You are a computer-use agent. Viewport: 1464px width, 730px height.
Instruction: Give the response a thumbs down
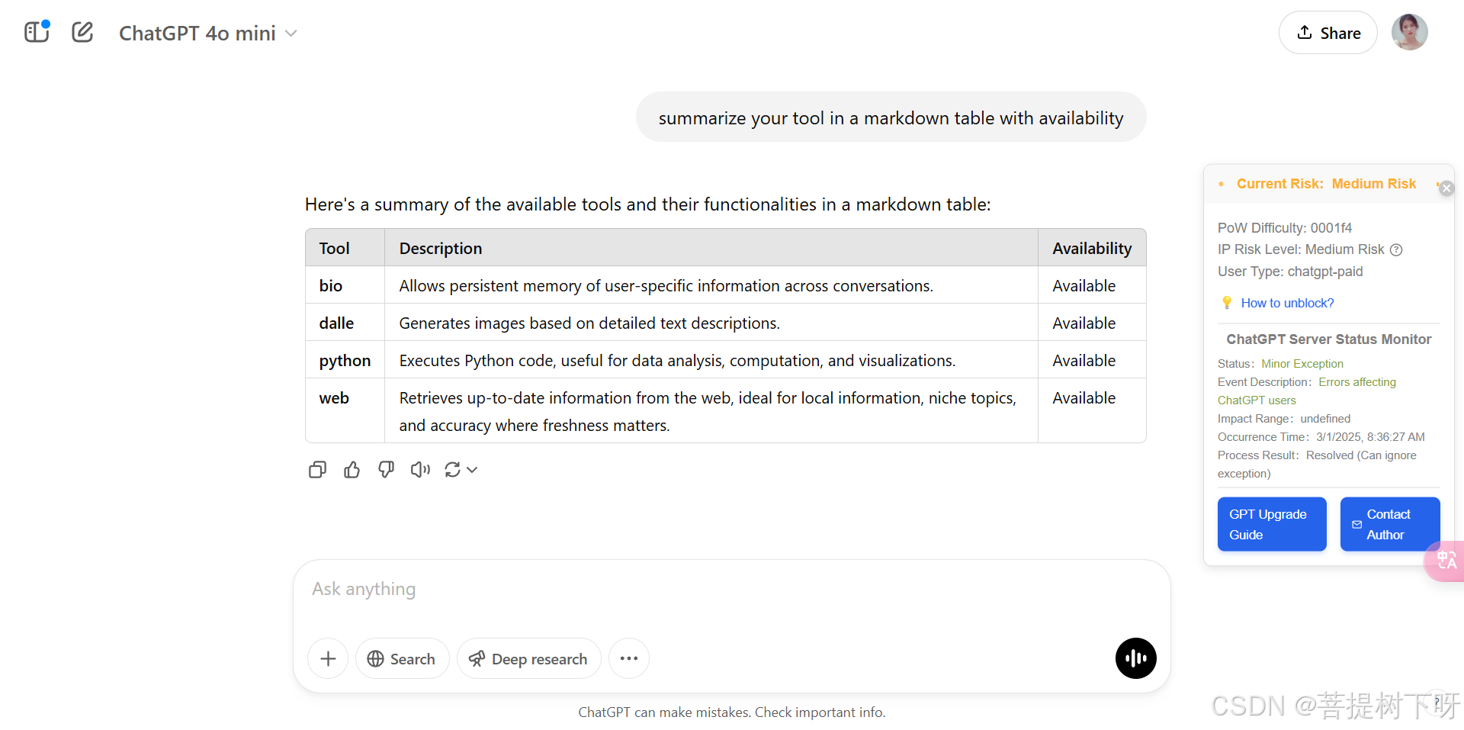(x=386, y=470)
